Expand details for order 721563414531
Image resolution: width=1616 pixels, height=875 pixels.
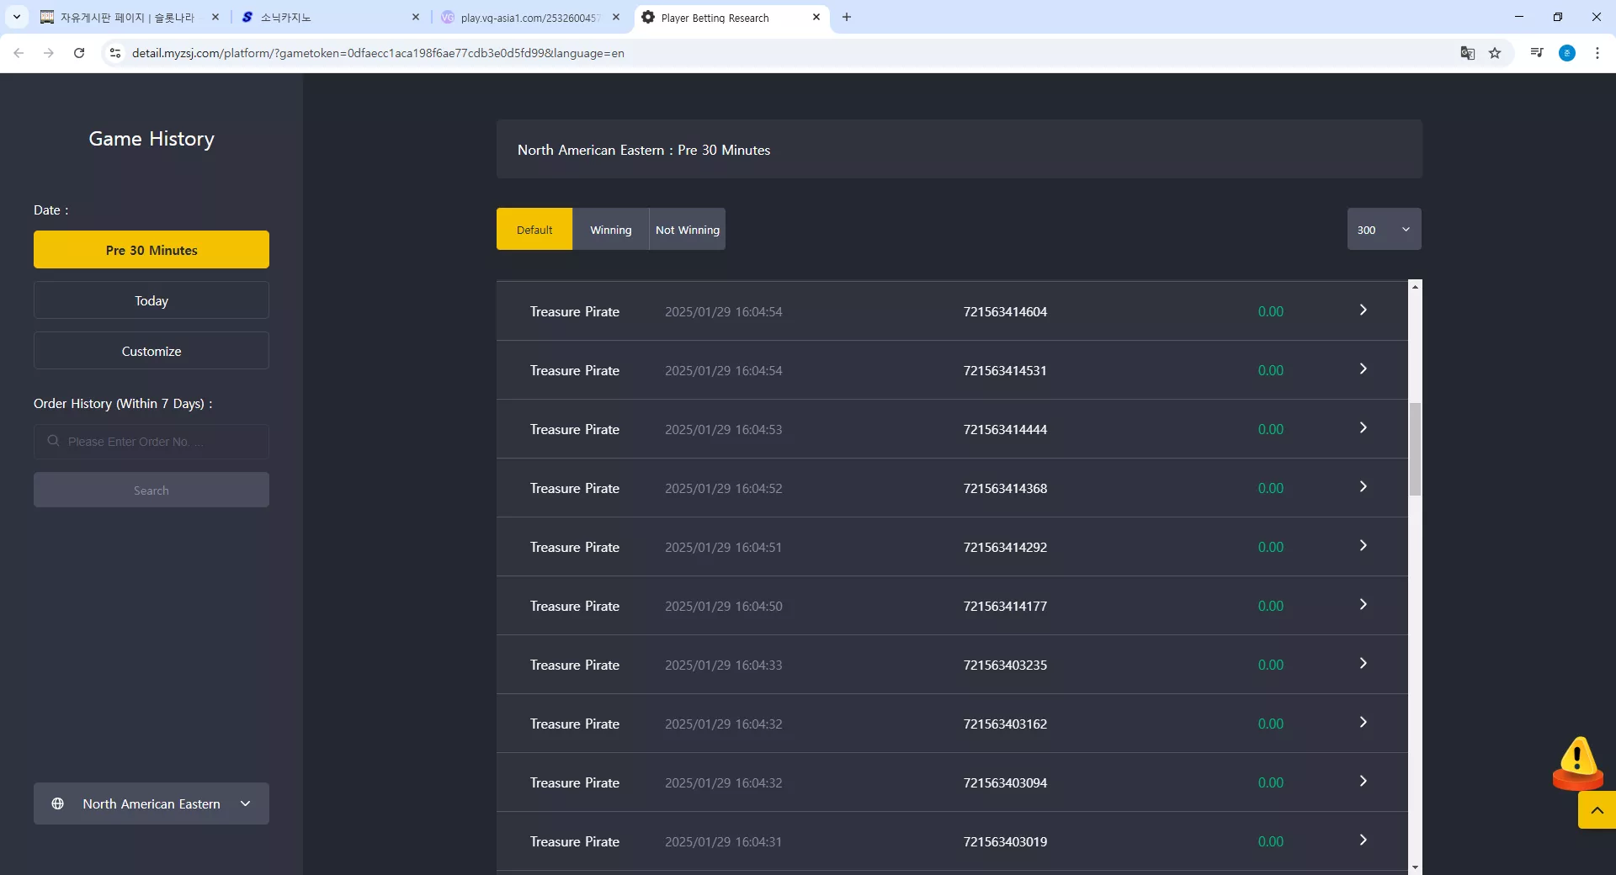(x=1363, y=369)
